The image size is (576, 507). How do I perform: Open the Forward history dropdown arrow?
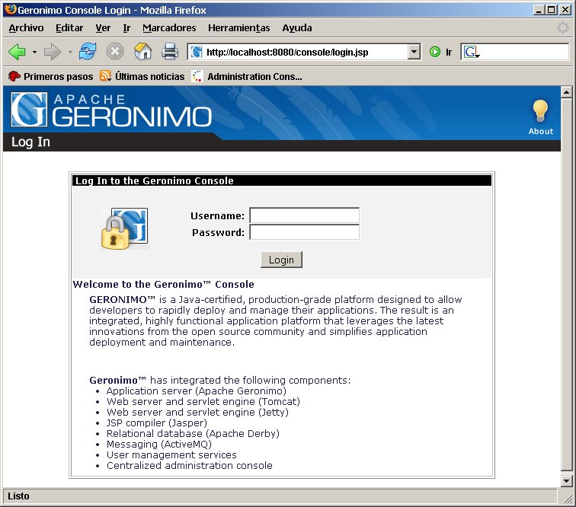[70, 52]
